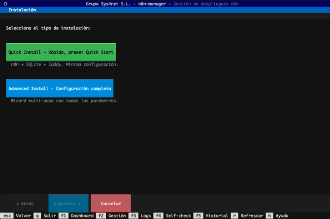Go back with the Atrás button

click(24, 203)
